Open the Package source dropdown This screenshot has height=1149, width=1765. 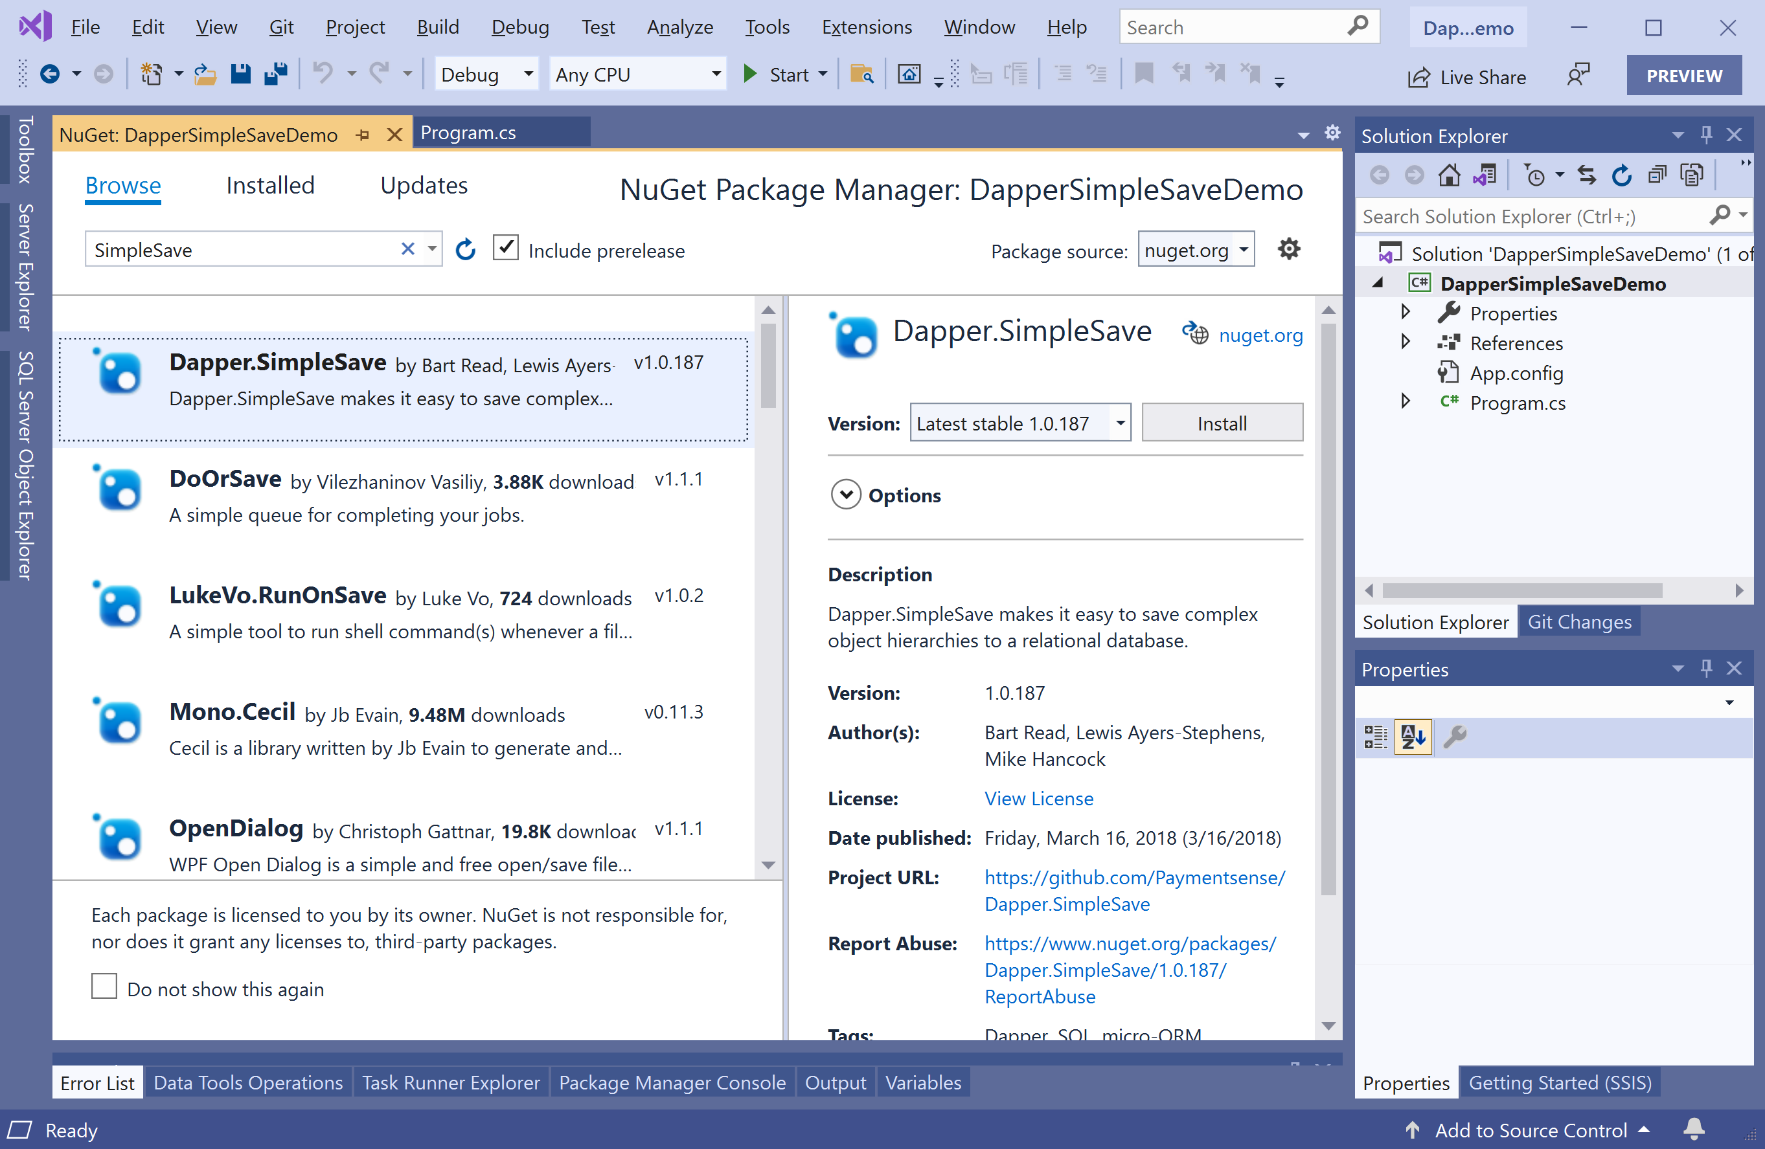coord(1244,250)
